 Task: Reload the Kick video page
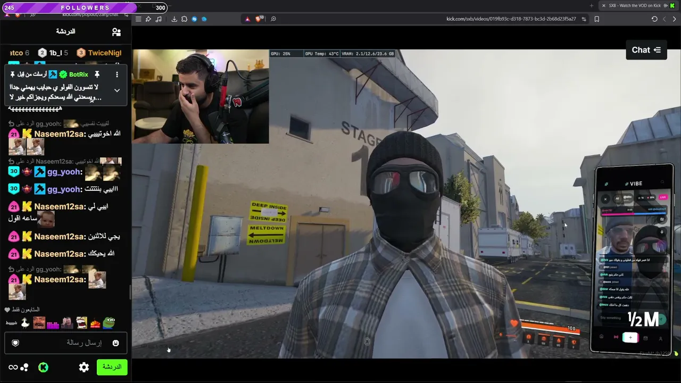[654, 19]
